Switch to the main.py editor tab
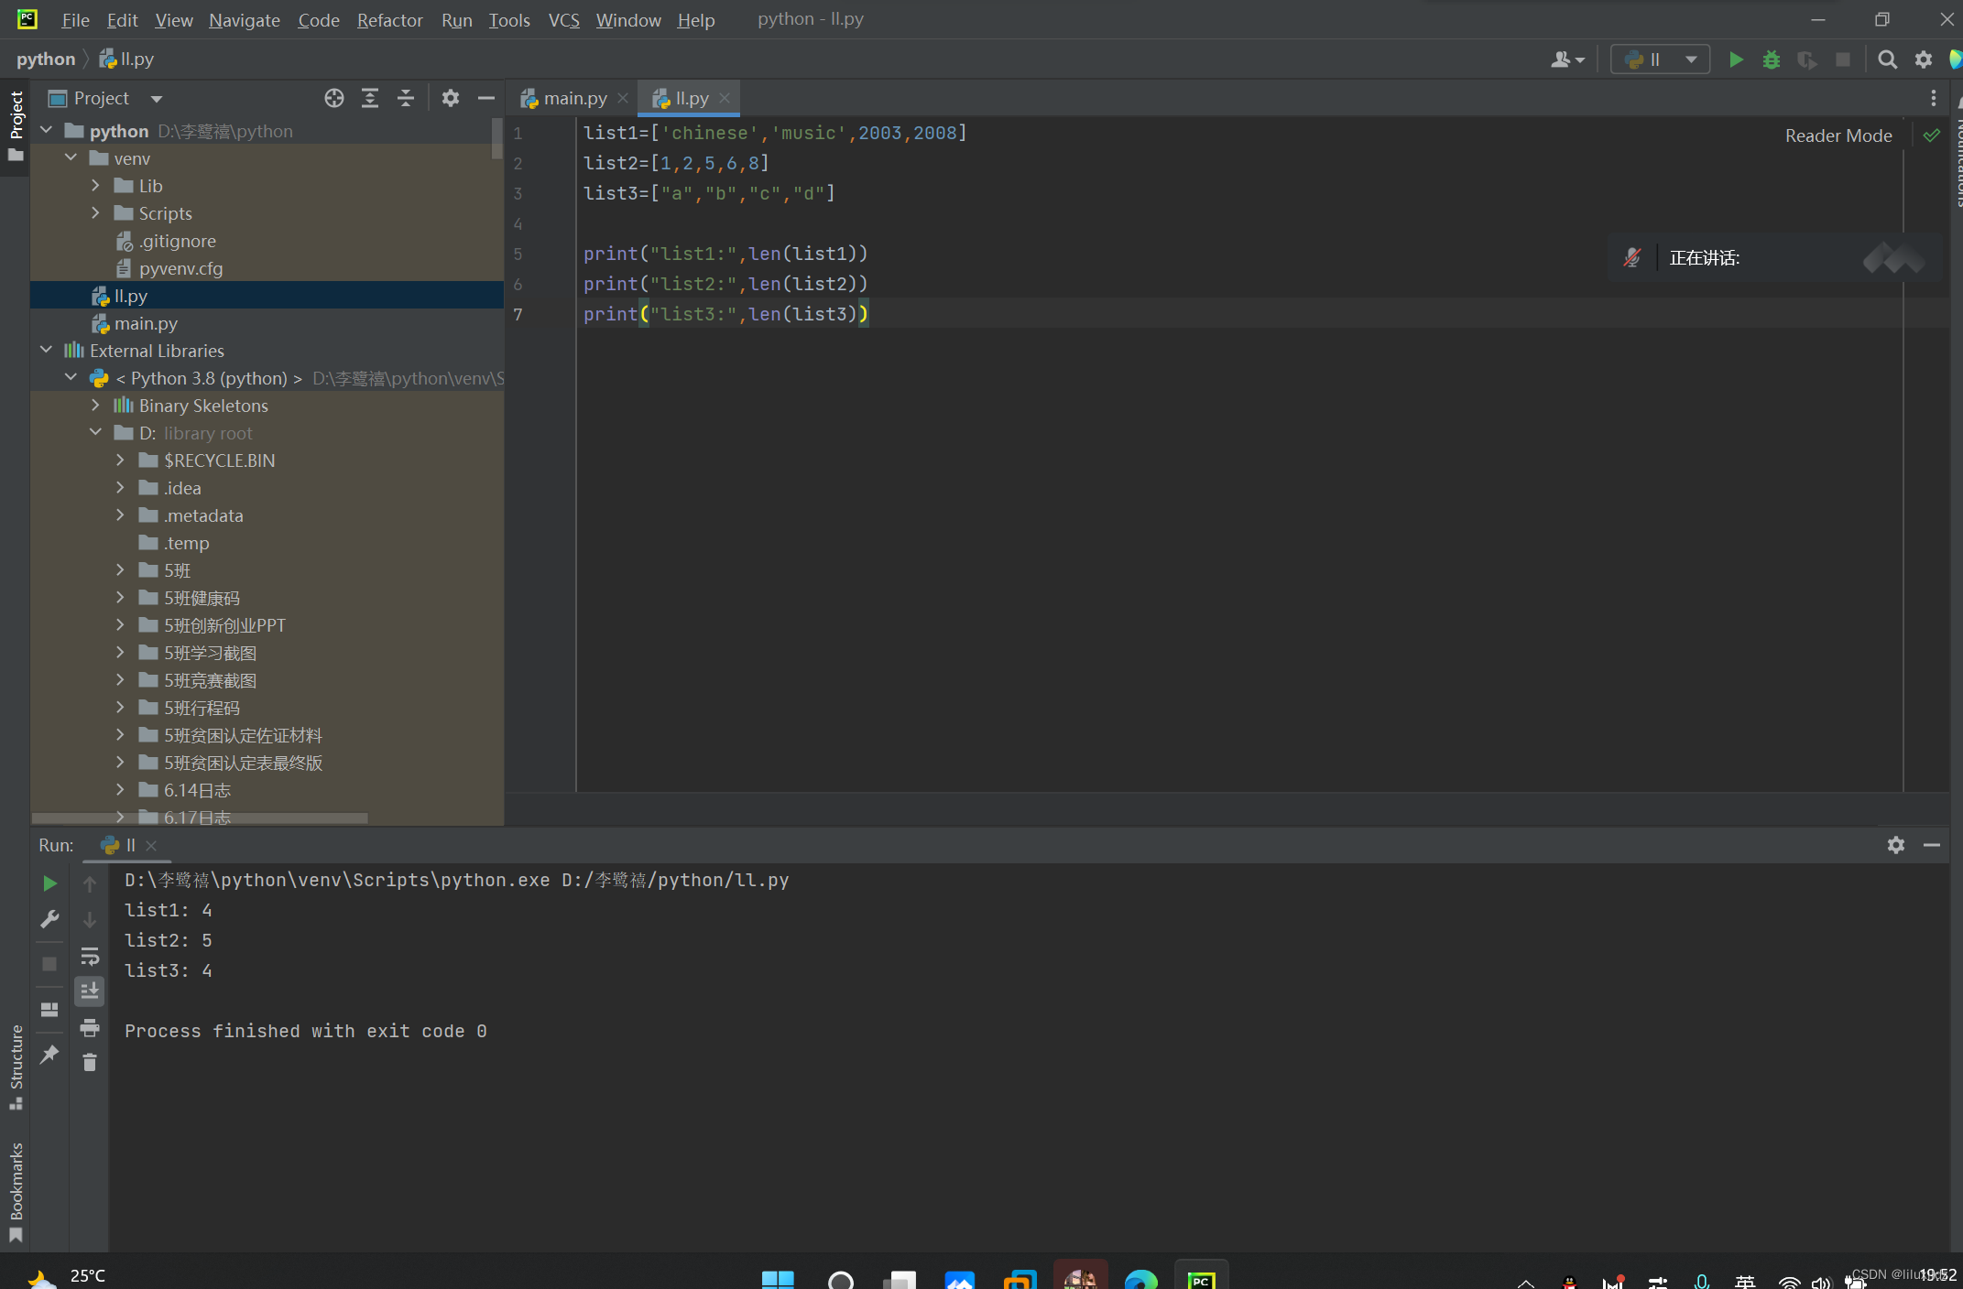The image size is (1963, 1289). (x=574, y=98)
